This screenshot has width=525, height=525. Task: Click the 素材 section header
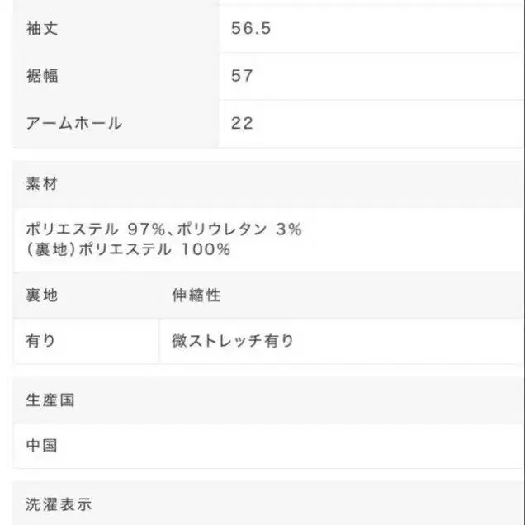coord(42,183)
